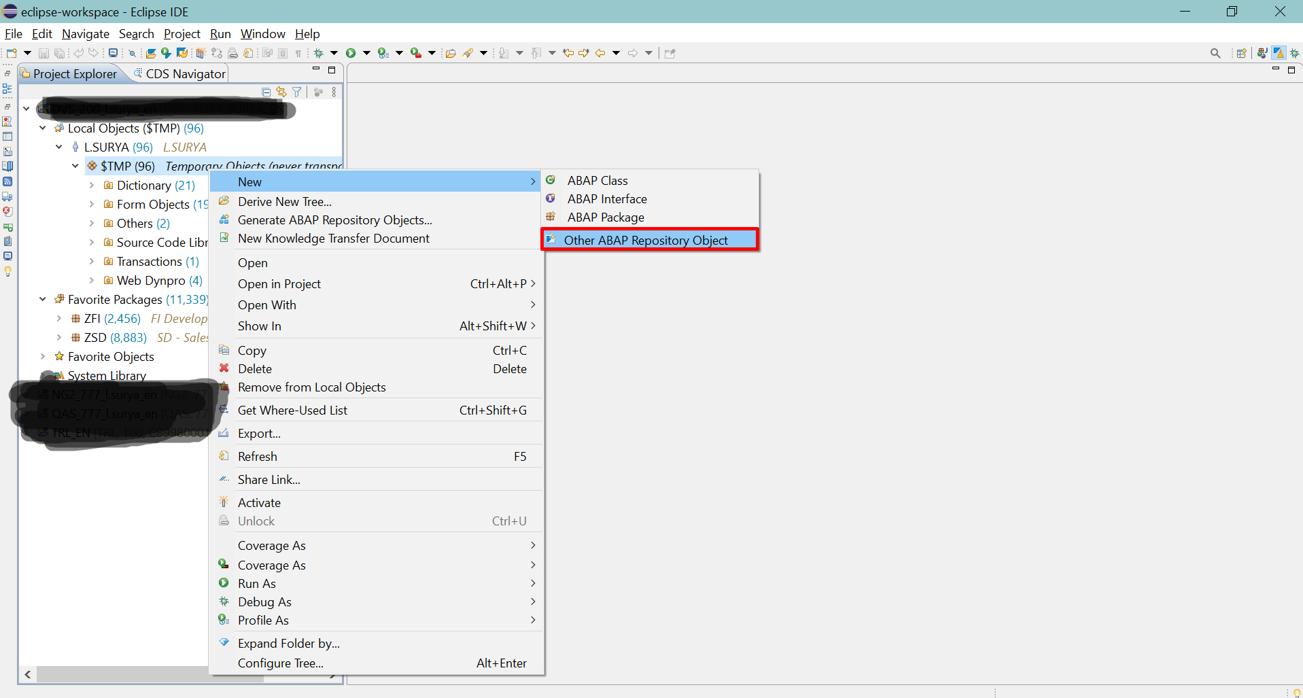1303x698 pixels.
Task: Click the horizontal scrollbar left arrow
Action: click(x=28, y=674)
